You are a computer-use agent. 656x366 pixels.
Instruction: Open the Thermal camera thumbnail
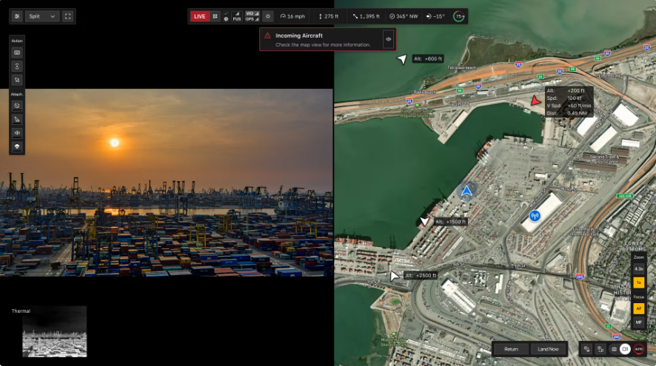(54, 332)
